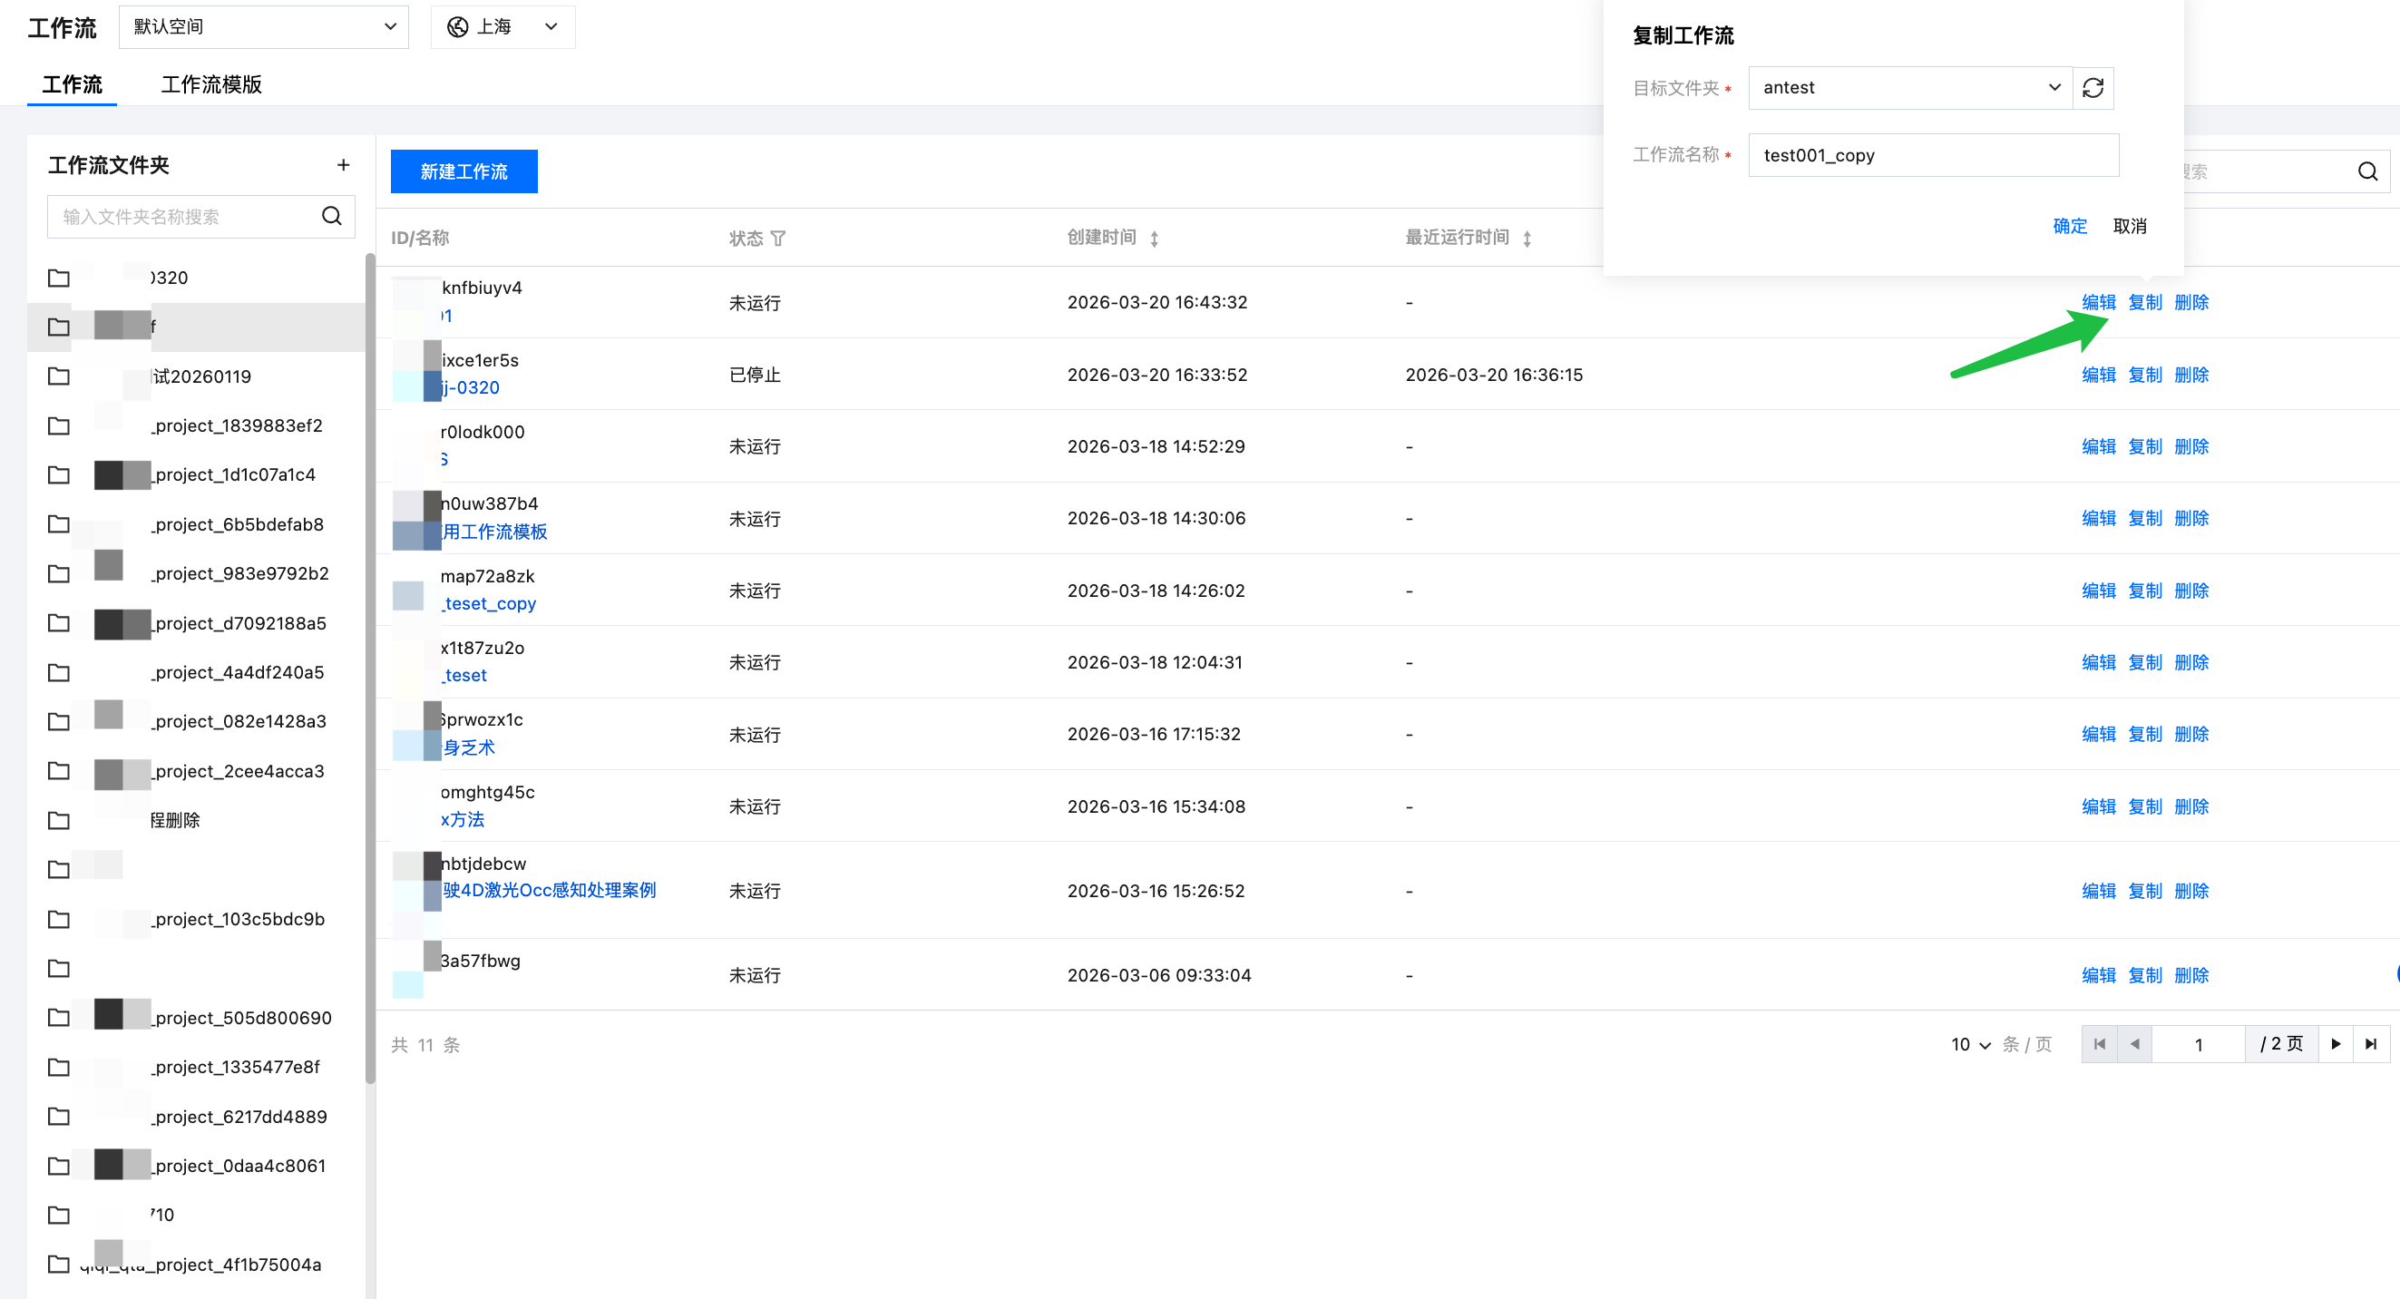Image resolution: width=2400 pixels, height=1299 pixels.
Task: Open folder _project_1839883ef2 in tree
Action: [239, 425]
